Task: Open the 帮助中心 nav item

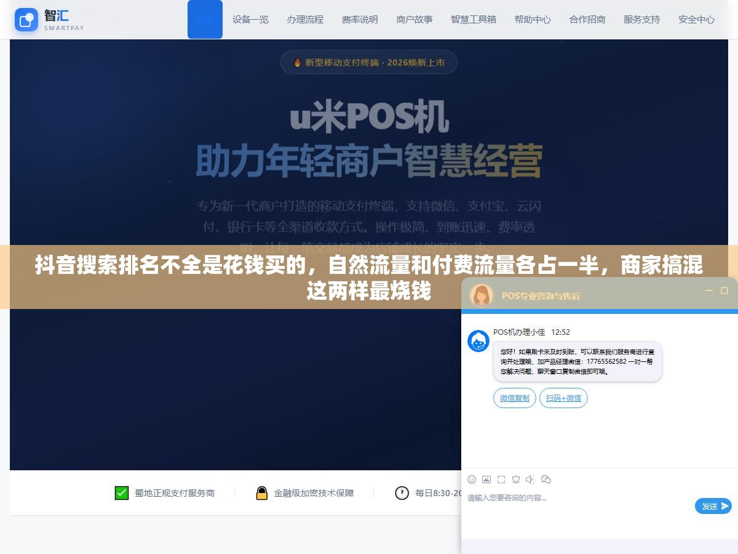Action: tap(533, 19)
